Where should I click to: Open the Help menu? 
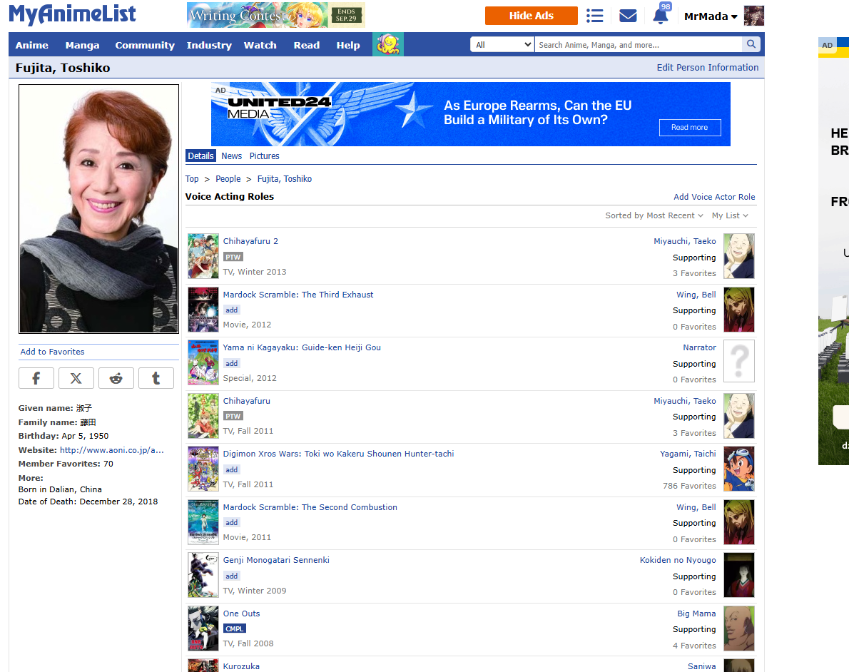(x=348, y=45)
